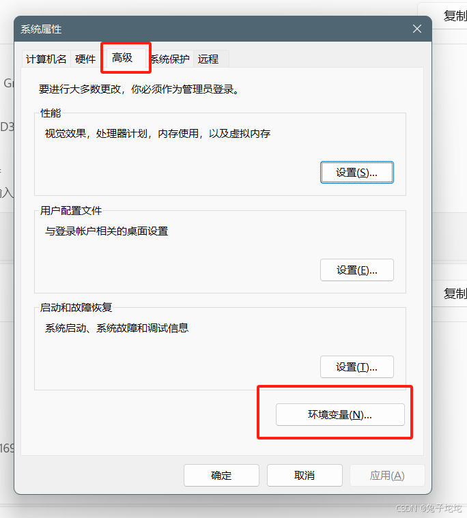The height and width of the screenshot is (518, 467).
Task: Cancel the dialog with 取消
Action: (x=305, y=475)
